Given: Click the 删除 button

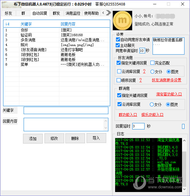Looking at the screenshot, I should click(x=75, y=138).
